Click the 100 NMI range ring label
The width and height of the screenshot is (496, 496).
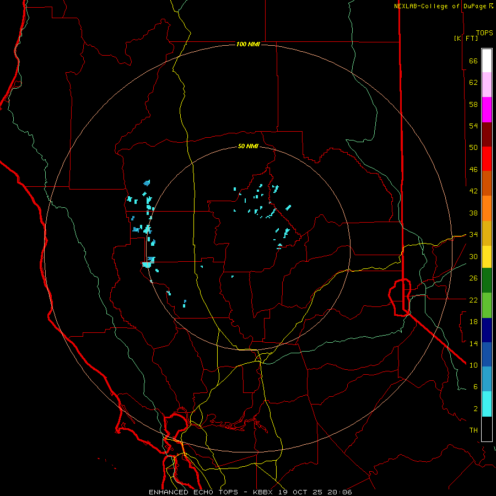click(248, 44)
